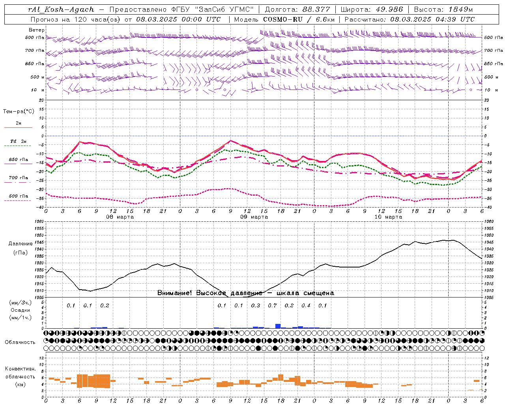Click the date label 08 марта
Screen dimensions: 505x404
click(120, 217)
